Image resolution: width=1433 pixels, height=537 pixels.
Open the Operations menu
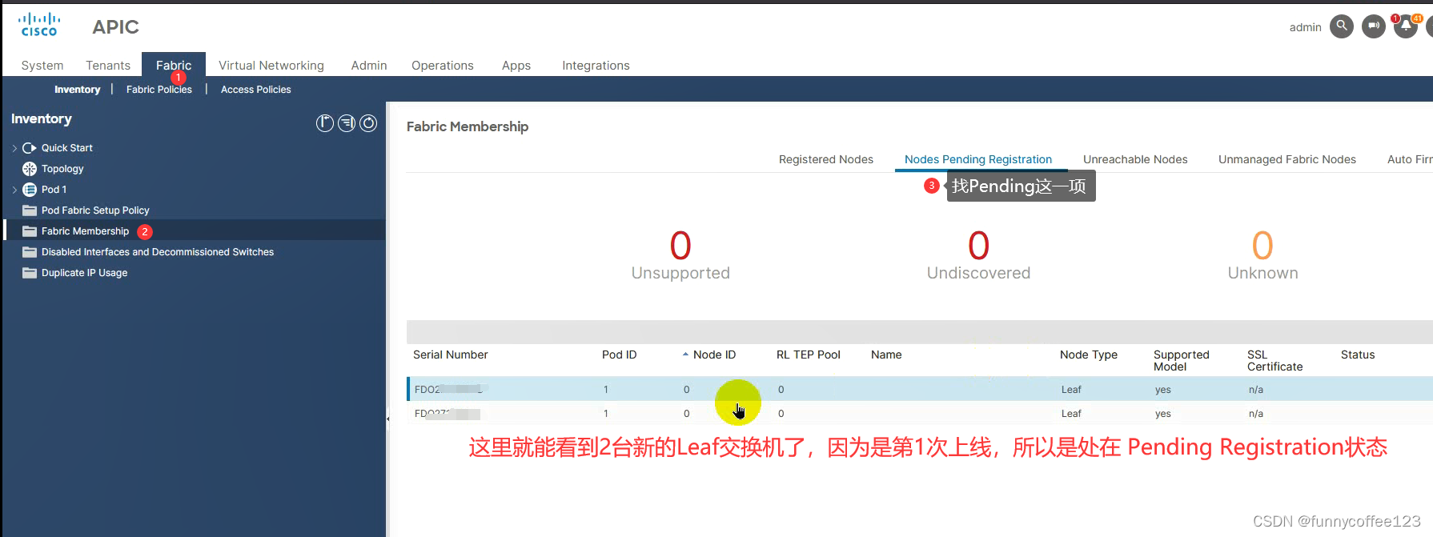[443, 66]
